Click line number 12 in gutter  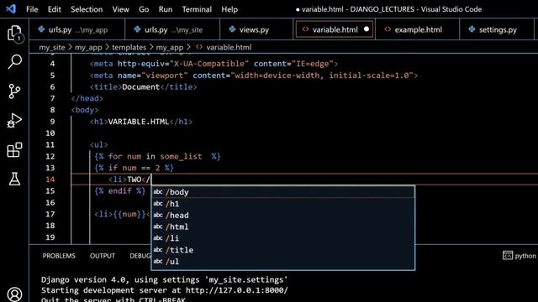tap(50, 157)
